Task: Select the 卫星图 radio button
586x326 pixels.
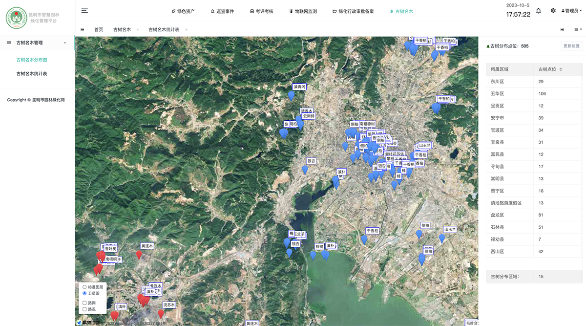Action: click(x=84, y=293)
